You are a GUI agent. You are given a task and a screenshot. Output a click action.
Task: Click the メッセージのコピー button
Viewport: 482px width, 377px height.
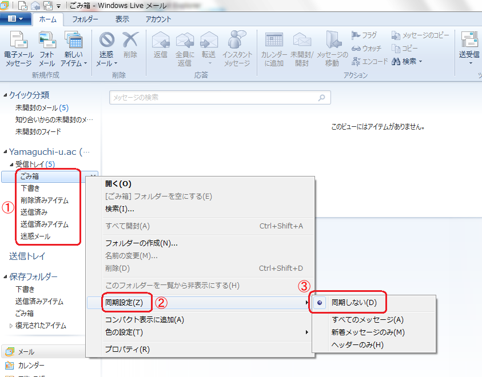click(420, 35)
